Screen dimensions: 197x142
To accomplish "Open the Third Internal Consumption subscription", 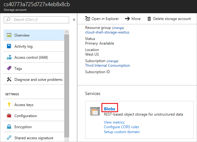I will [107, 65].
